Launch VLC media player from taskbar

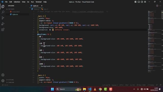(x=95, y=89)
